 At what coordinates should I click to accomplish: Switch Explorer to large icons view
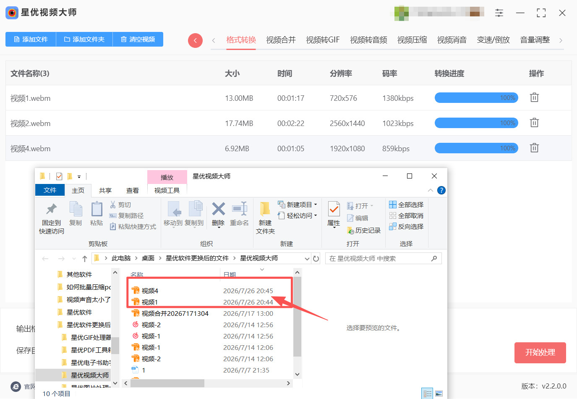click(439, 394)
